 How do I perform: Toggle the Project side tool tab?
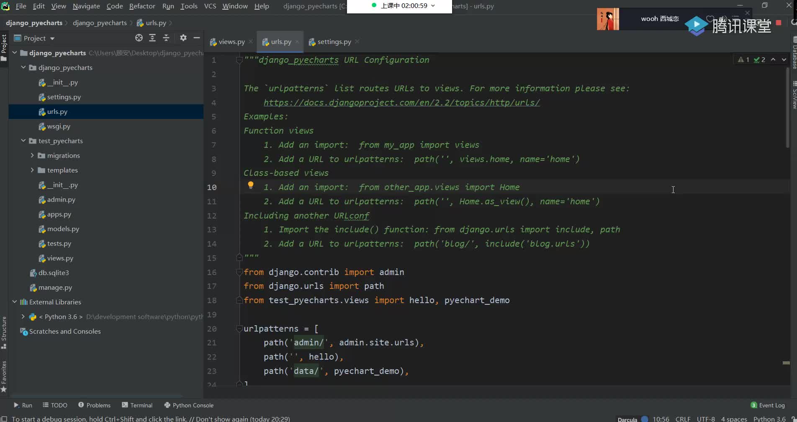click(4, 47)
